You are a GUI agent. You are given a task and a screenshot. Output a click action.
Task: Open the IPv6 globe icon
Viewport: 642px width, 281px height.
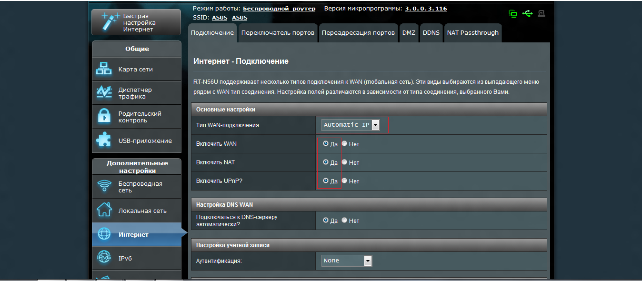tap(104, 258)
